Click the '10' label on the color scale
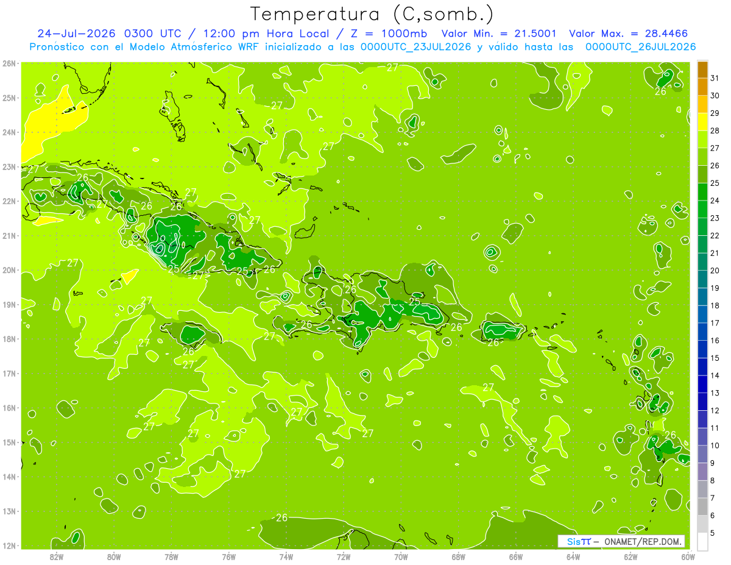 (715, 446)
